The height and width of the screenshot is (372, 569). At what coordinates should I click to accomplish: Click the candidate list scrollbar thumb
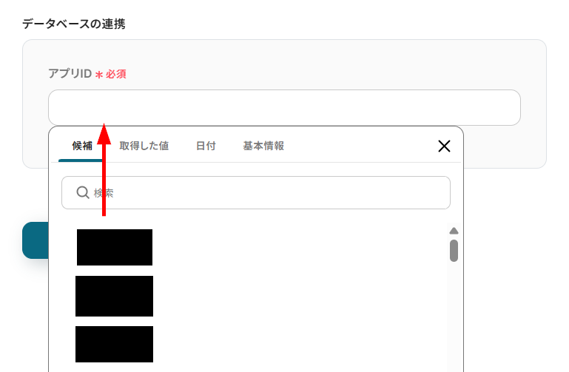[454, 251]
